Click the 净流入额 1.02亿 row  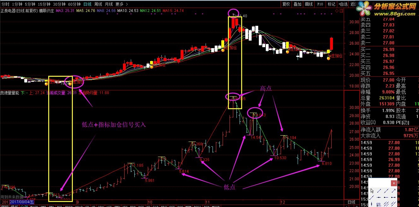390,130
